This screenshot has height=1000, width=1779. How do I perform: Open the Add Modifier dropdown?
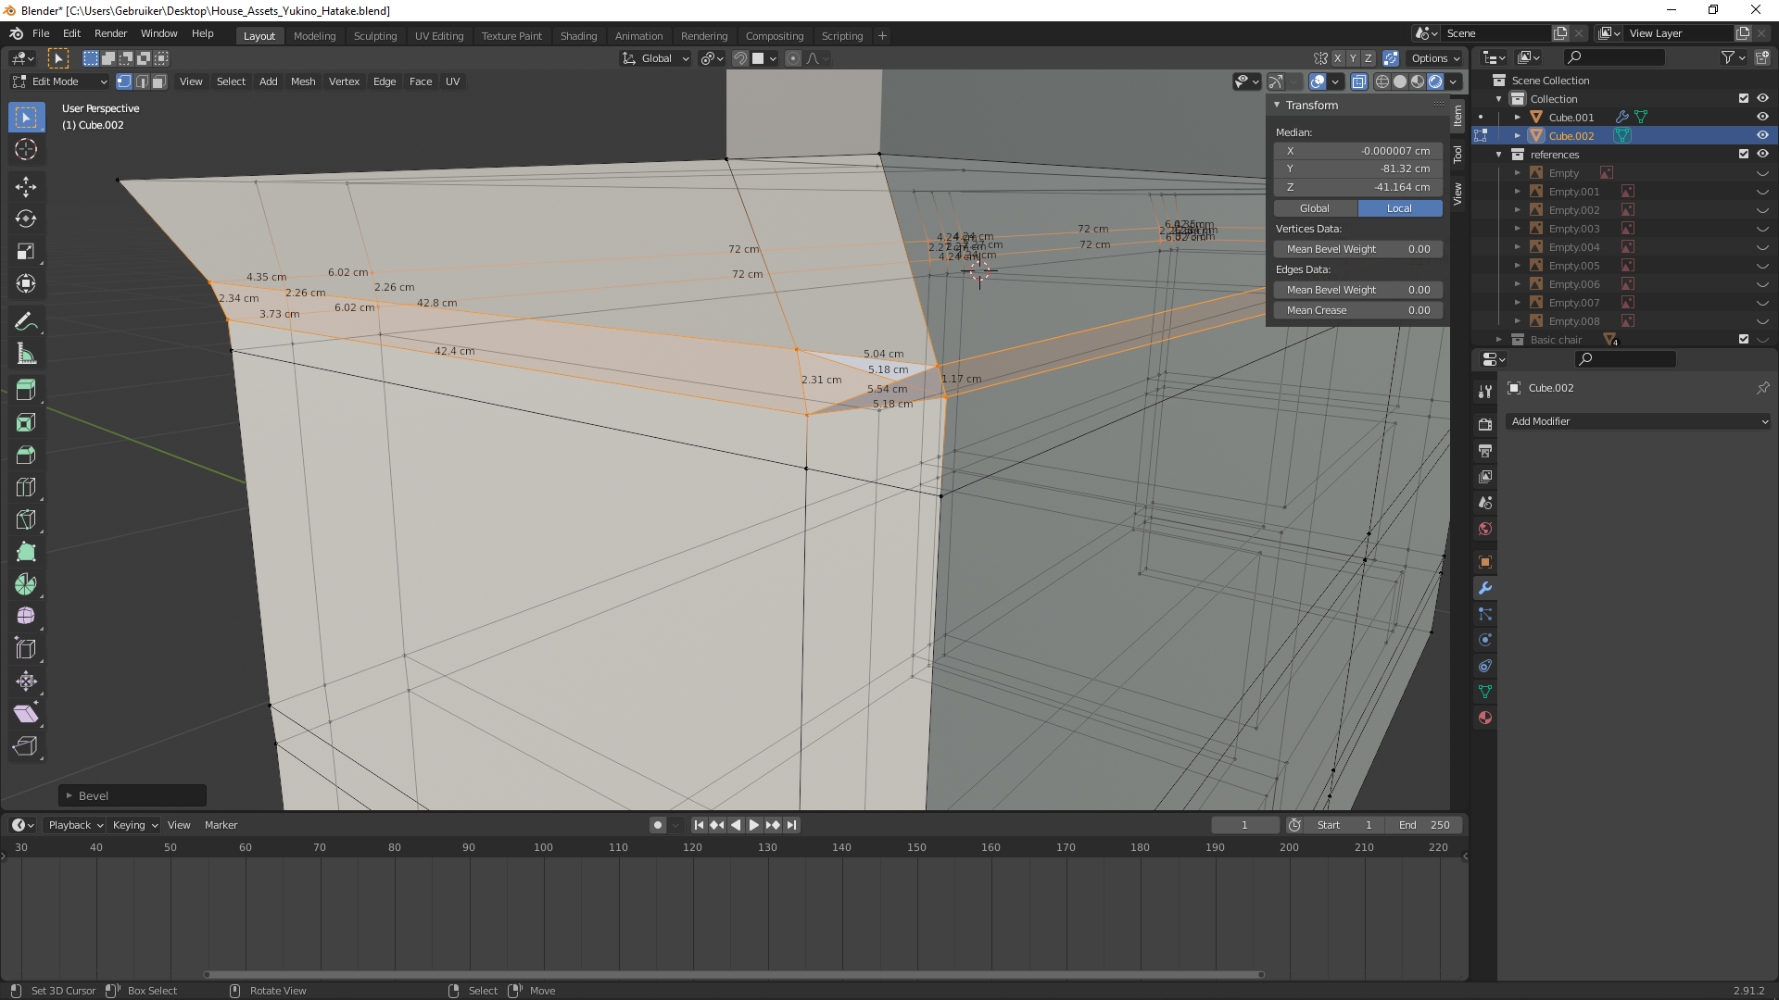tap(1638, 421)
